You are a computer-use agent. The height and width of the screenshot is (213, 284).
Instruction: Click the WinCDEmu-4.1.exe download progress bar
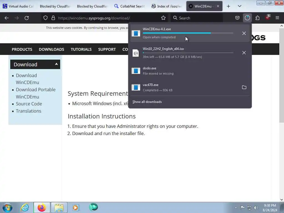[x=188, y=33]
